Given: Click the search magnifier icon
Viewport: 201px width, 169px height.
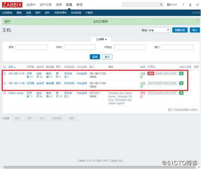Looking at the screenshot, I should coord(161,5).
